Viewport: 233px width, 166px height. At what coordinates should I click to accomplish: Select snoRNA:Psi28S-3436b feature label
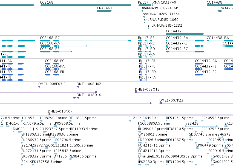click(160, 8)
